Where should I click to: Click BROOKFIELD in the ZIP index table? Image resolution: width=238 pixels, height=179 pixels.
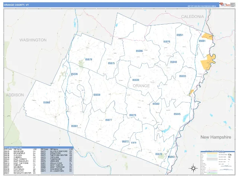19,153
